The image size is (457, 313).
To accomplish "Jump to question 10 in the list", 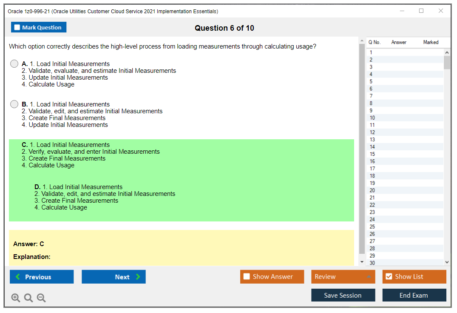I will click(x=372, y=118).
